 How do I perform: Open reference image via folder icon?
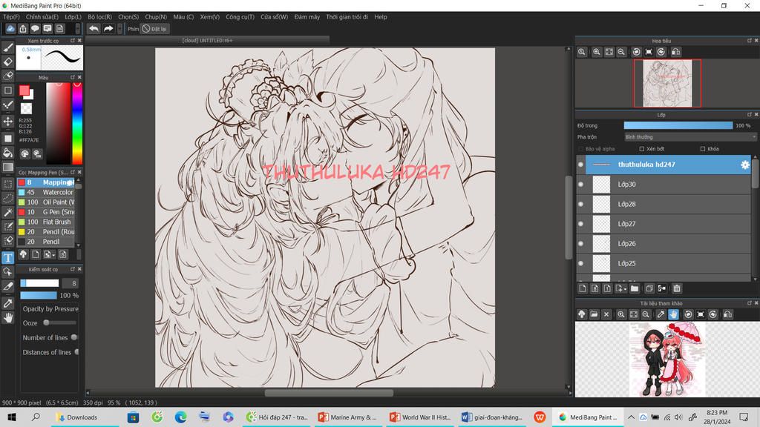pyautogui.click(x=594, y=314)
